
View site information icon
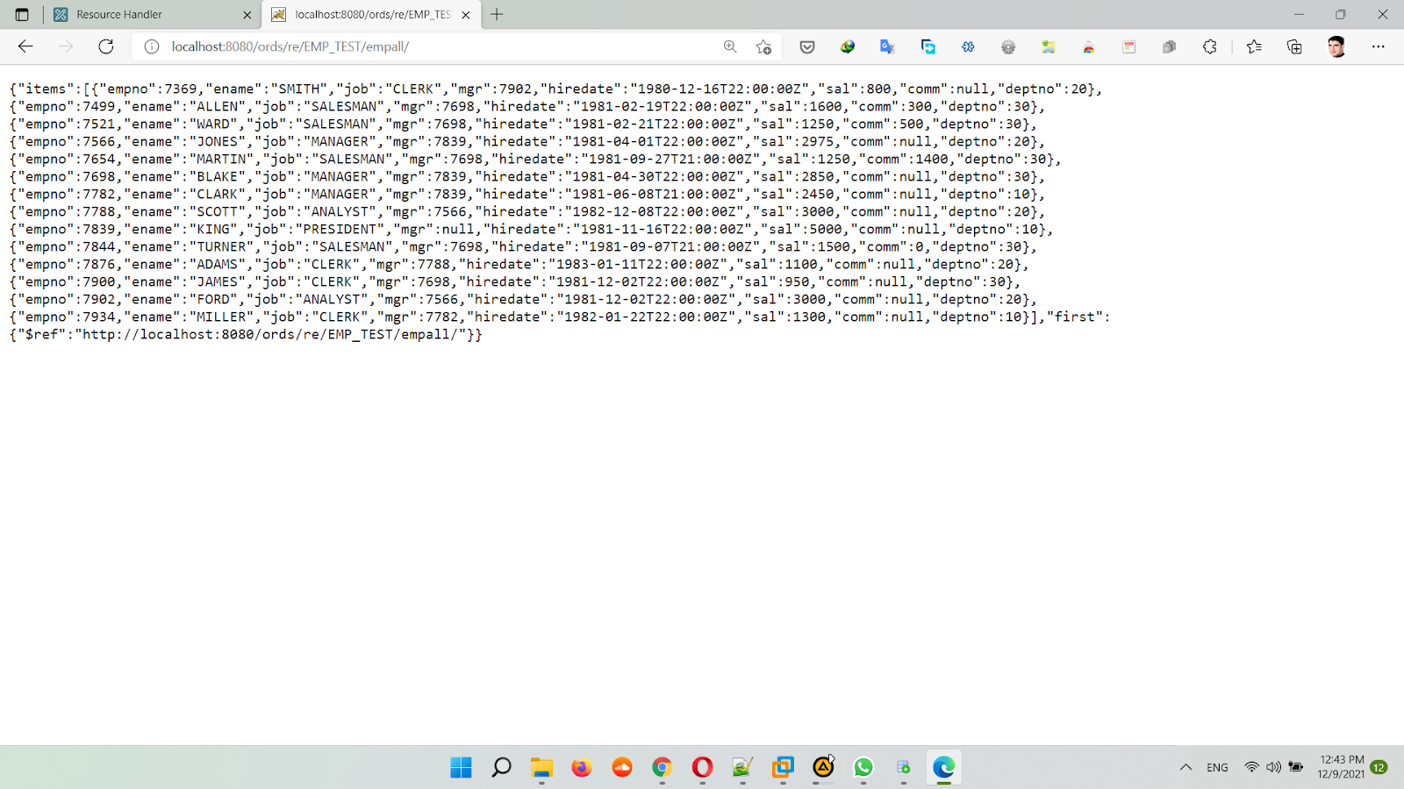152,46
